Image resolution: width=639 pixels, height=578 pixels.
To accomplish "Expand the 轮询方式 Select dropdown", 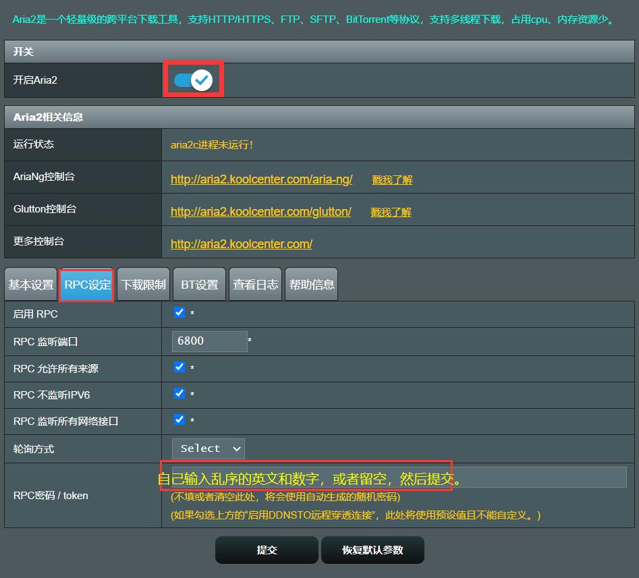I will click(209, 449).
